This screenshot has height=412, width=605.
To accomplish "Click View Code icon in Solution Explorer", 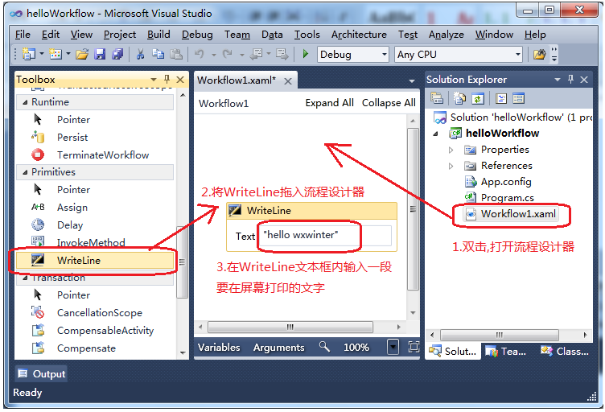I will click(x=501, y=98).
